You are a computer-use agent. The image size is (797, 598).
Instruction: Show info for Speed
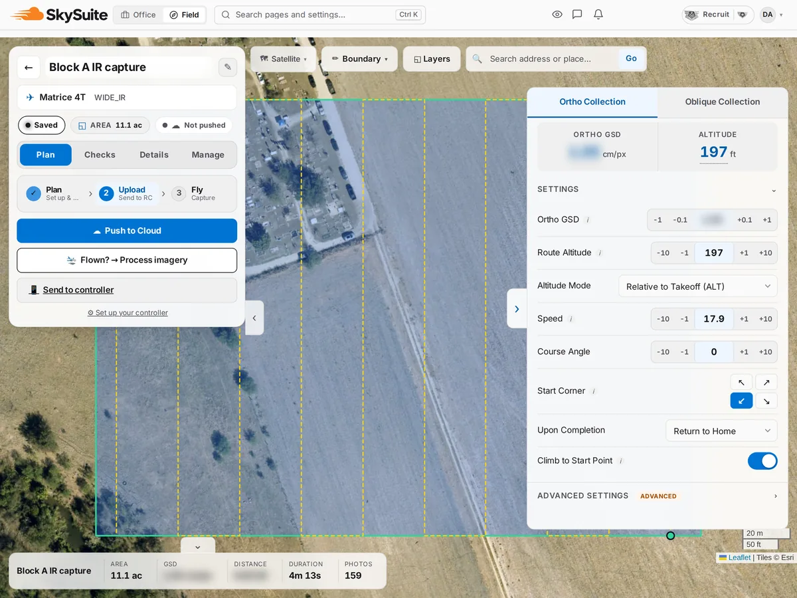point(571,319)
